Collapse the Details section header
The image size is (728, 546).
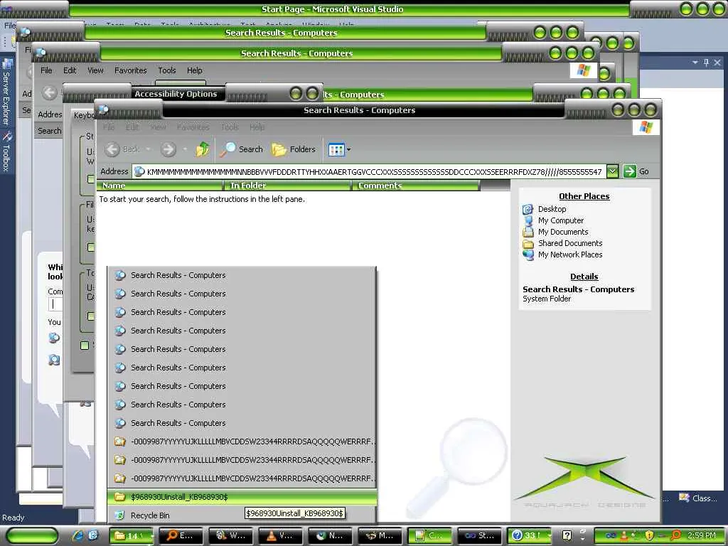pos(584,277)
